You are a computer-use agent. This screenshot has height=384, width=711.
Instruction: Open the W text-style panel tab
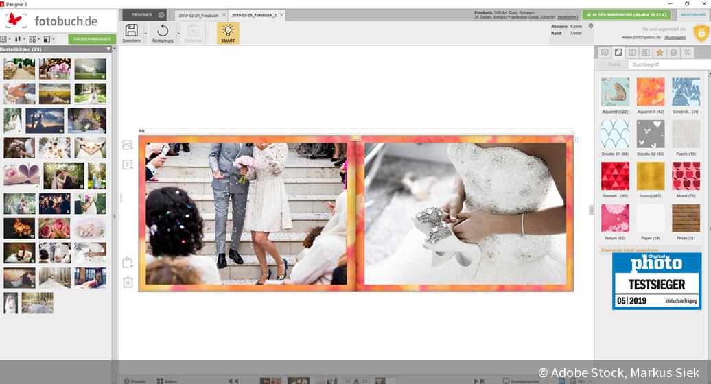pyautogui.click(x=688, y=53)
